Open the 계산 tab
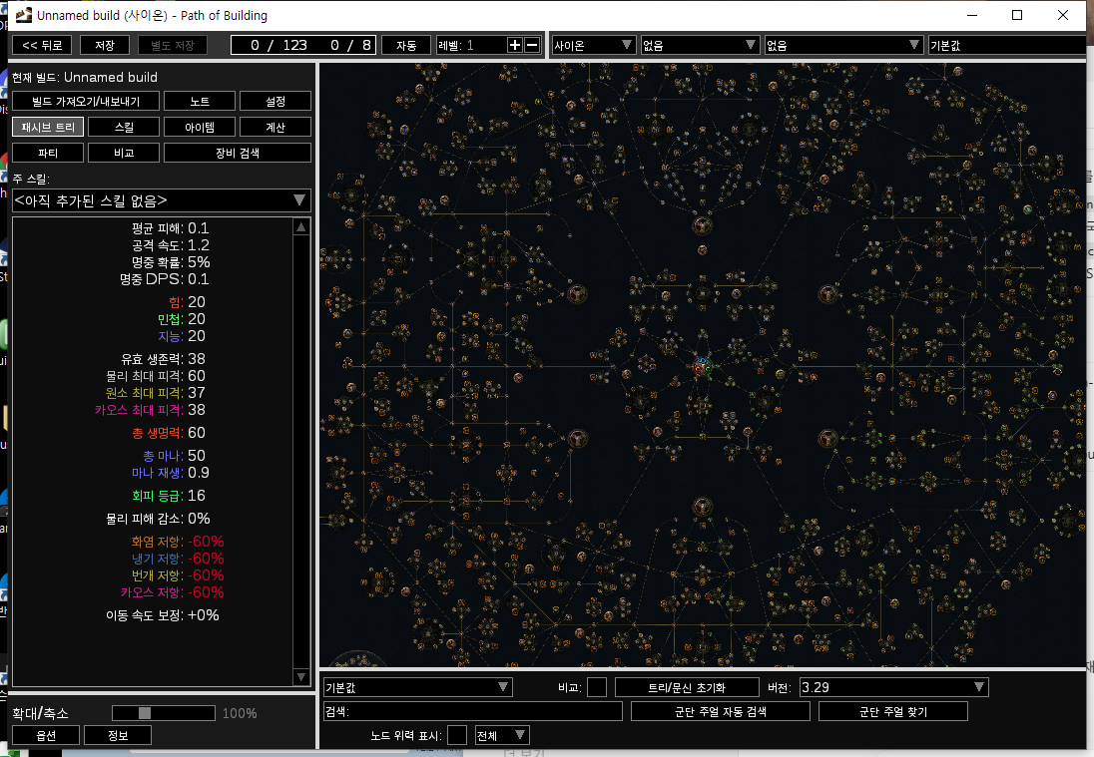 [275, 127]
